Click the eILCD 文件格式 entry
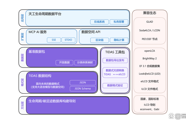The image size is (186, 124). tap(149, 81)
